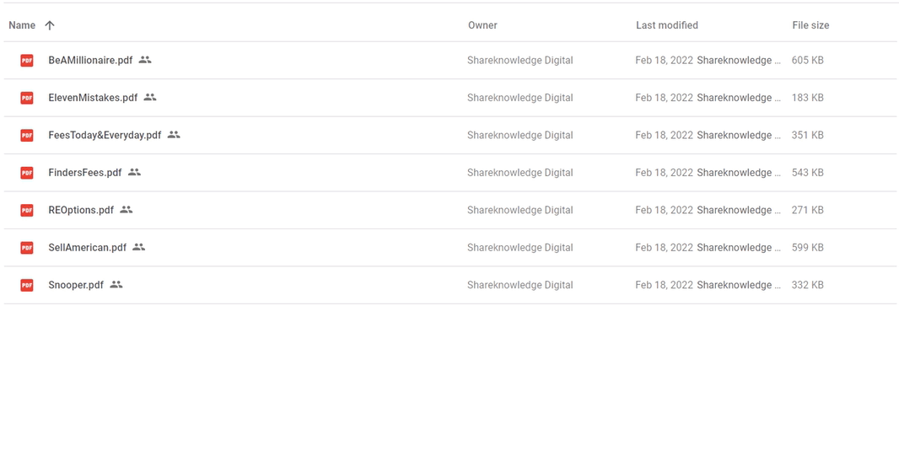This screenshot has width=899, height=467.
Task: Click the 605 KB size in BeAMillionaire row
Action: pos(807,60)
